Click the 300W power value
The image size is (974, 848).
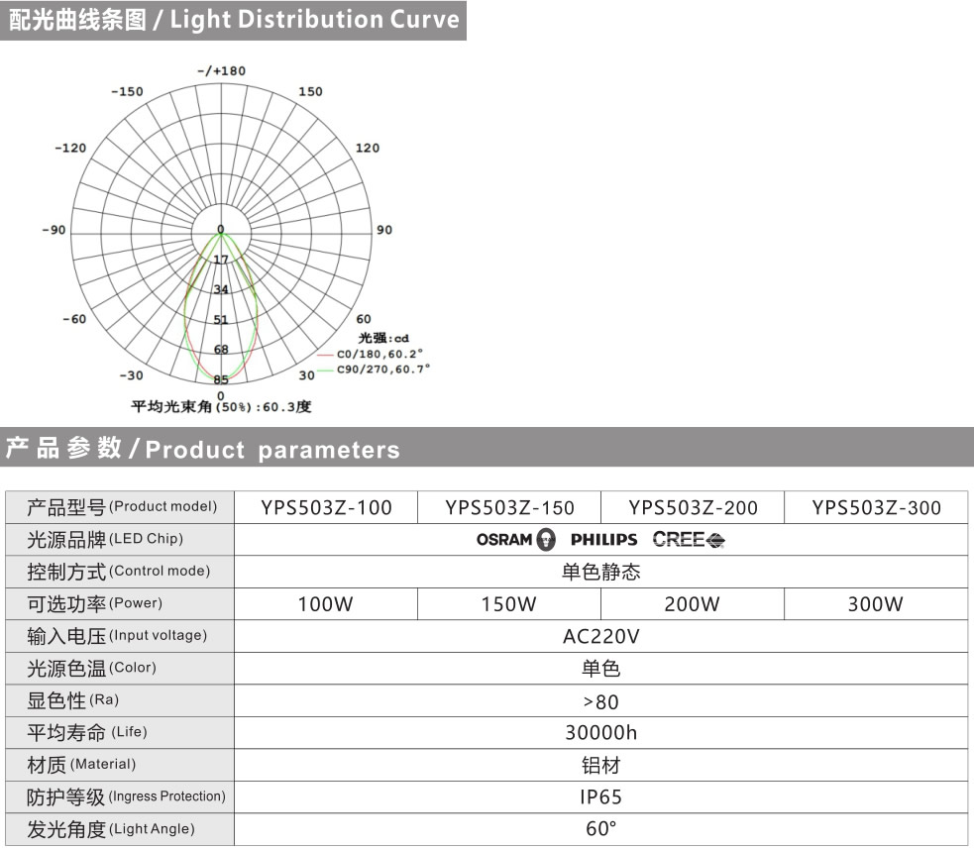[x=876, y=604]
